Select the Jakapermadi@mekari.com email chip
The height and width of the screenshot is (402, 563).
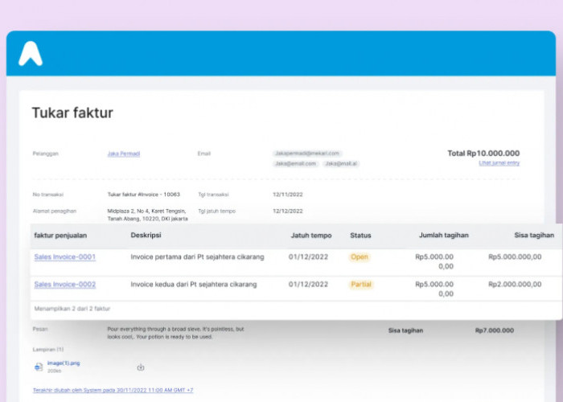308,154
